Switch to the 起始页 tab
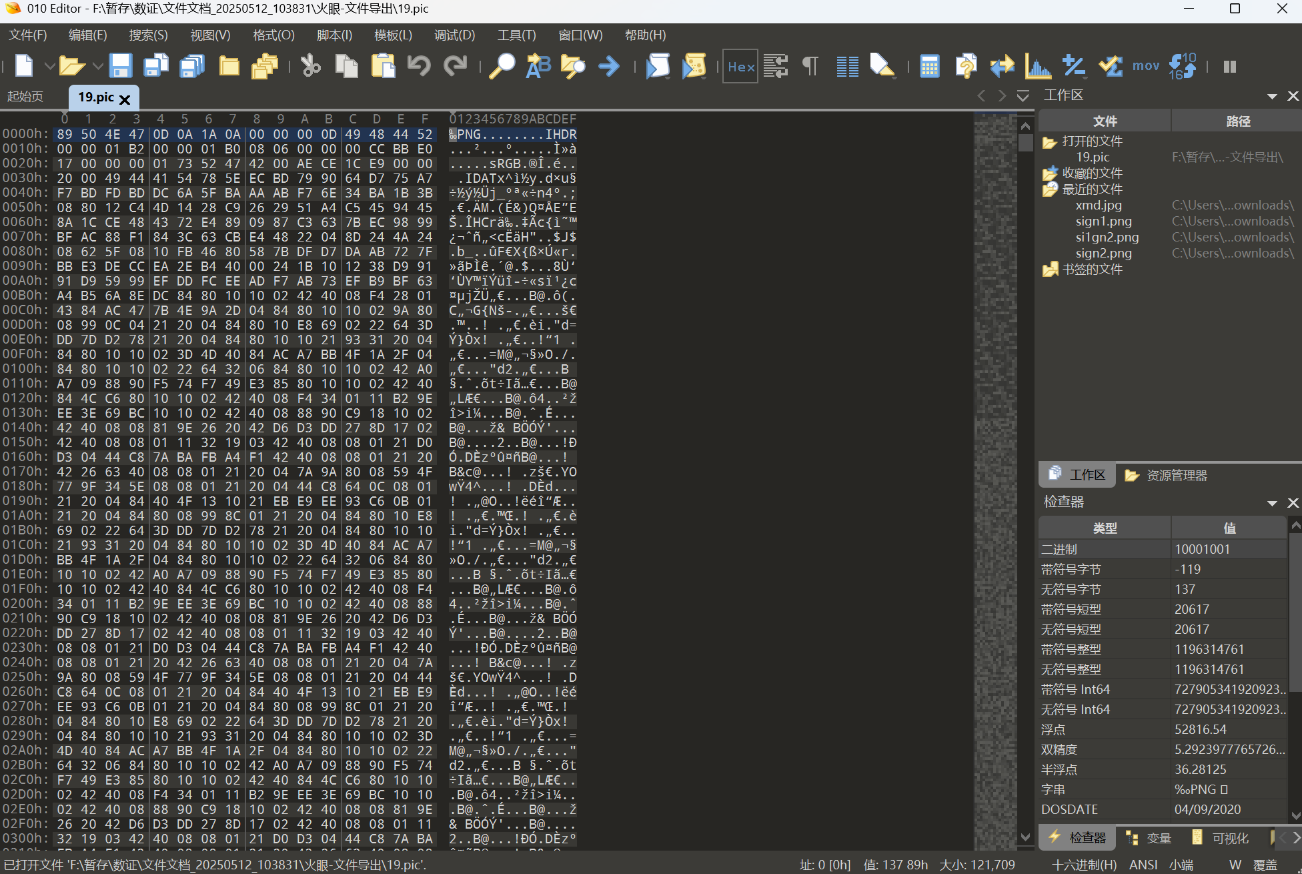This screenshot has height=874, width=1302. click(x=25, y=97)
